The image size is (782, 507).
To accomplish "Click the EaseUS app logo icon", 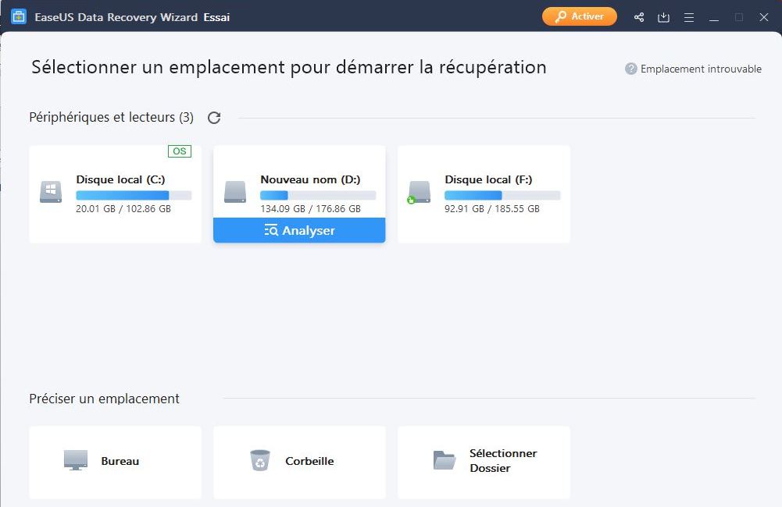I will pos(19,17).
